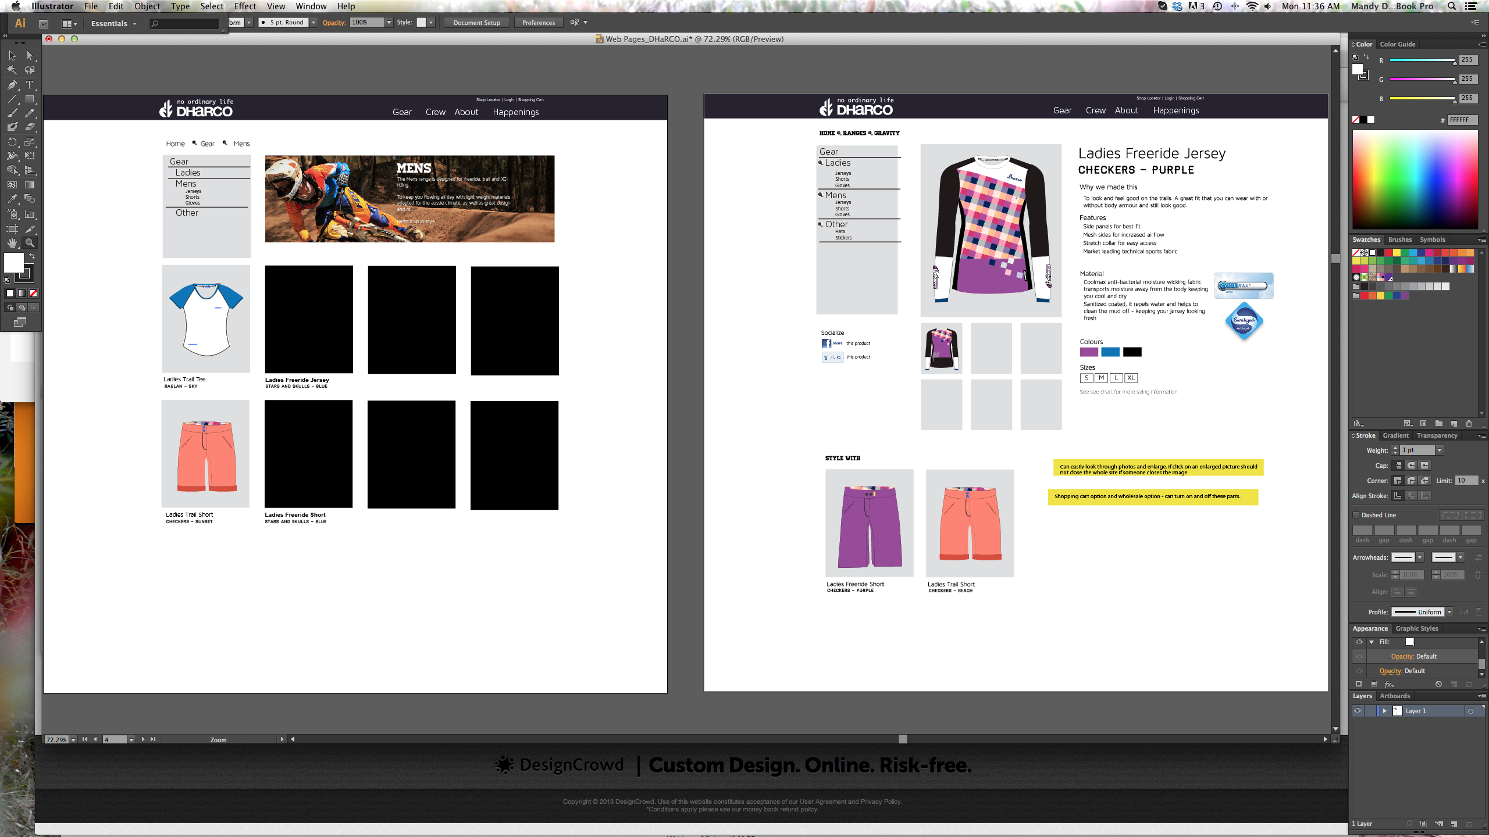This screenshot has height=837, width=1489.
Task: Switch to the Brushes tab
Action: pyautogui.click(x=1399, y=239)
